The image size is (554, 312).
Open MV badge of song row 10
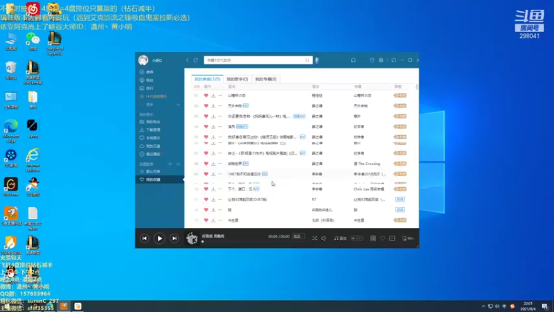(x=256, y=189)
